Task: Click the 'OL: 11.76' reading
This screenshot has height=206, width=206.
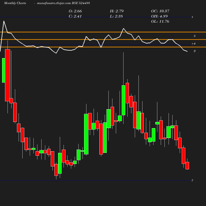Action: [160, 21]
